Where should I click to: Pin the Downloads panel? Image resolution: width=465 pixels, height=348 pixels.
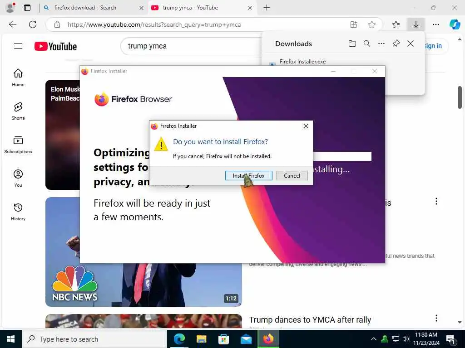(x=396, y=44)
